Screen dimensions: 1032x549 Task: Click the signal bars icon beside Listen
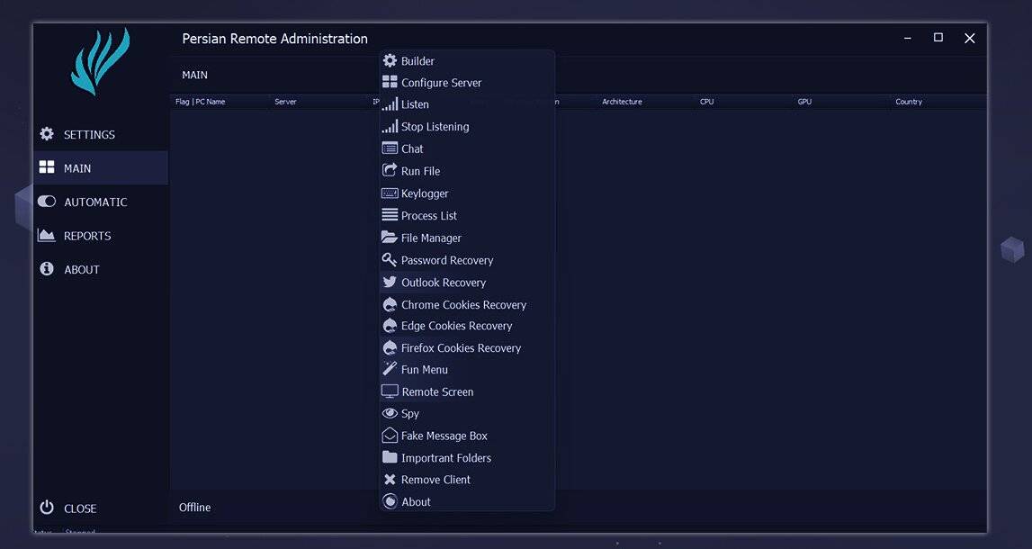click(390, 104)
